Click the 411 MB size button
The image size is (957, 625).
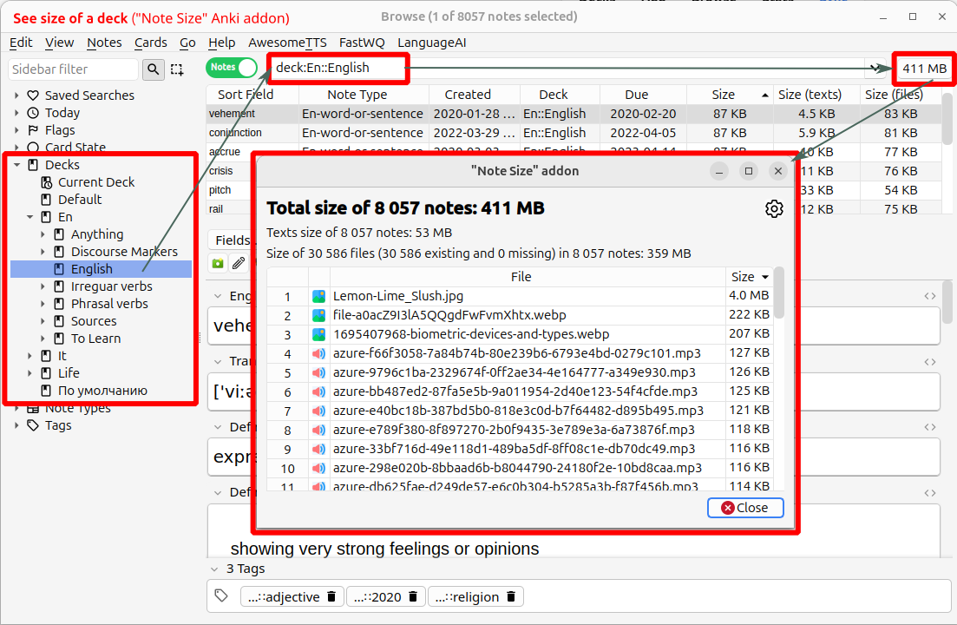coord(924,69)
